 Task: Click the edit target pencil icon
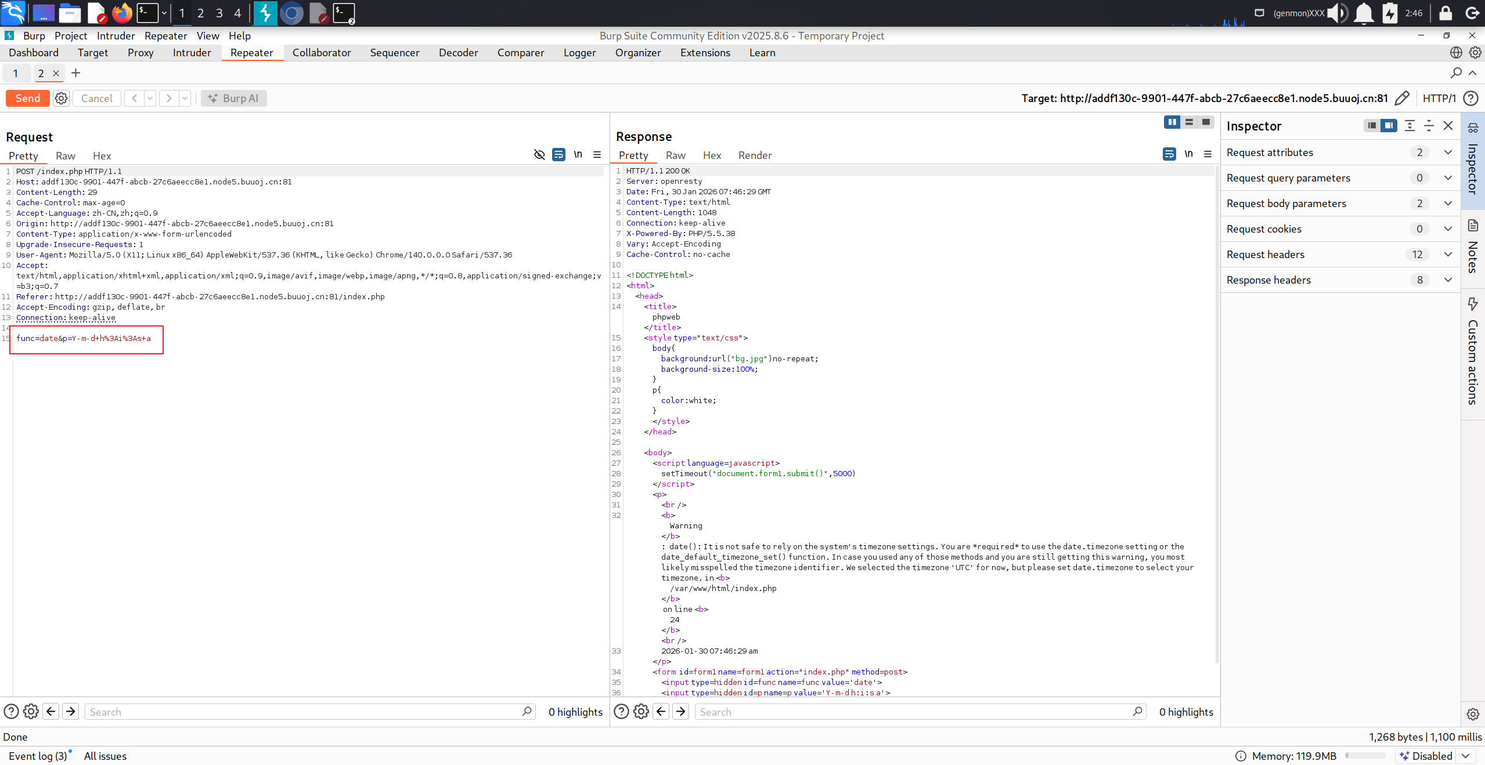pos(1401,98)
